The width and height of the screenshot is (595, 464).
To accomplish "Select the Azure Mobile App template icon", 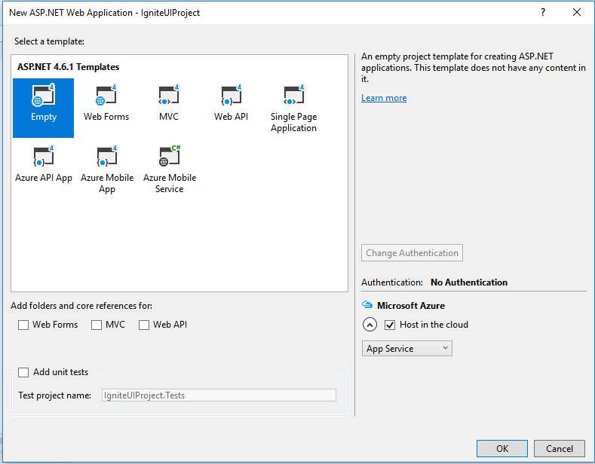I will tap(106, 157).
